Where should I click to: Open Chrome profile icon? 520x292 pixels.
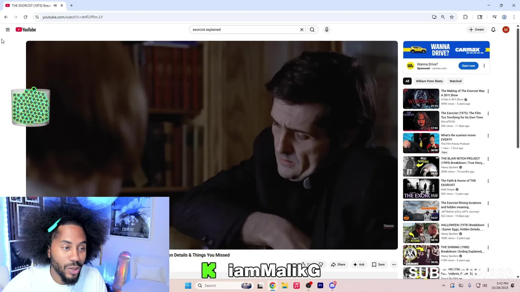pyautogui.click(x=504, y=17)
